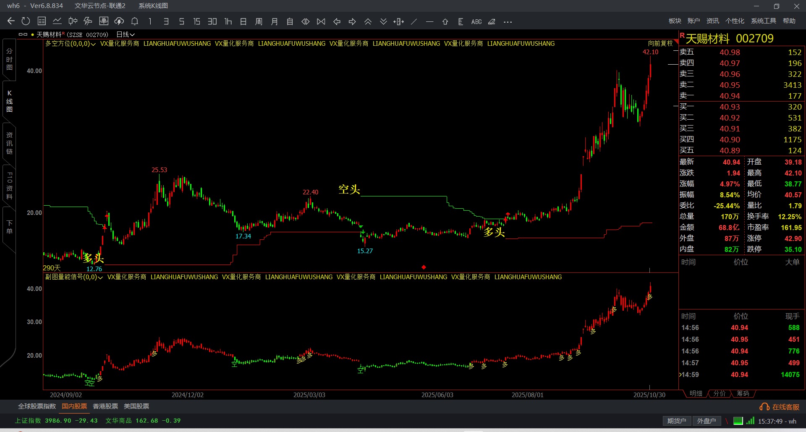The image size is (806, 432).
Task: Toggle the 向前复权 adjustment setting
Action: click(660, 44)
